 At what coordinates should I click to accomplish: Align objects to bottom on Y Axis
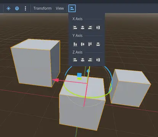(75, 44)
